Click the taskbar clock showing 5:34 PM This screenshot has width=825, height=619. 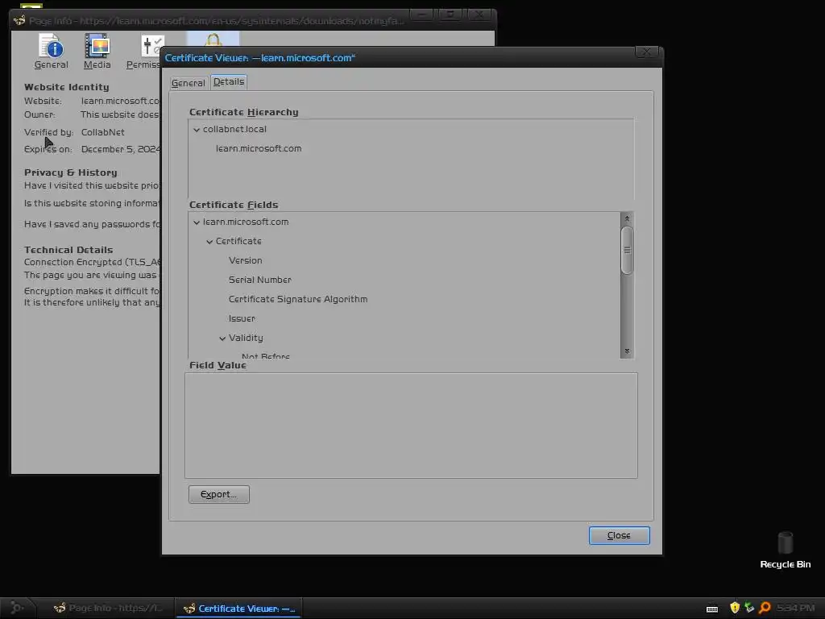coord(795,608)
